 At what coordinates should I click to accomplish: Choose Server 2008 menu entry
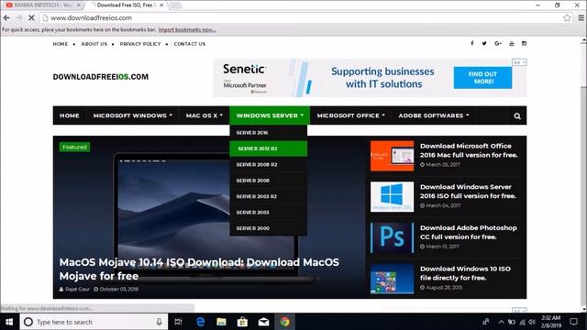click(269, 181)
